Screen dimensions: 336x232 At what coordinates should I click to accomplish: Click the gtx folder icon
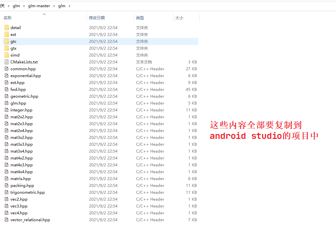7,48
